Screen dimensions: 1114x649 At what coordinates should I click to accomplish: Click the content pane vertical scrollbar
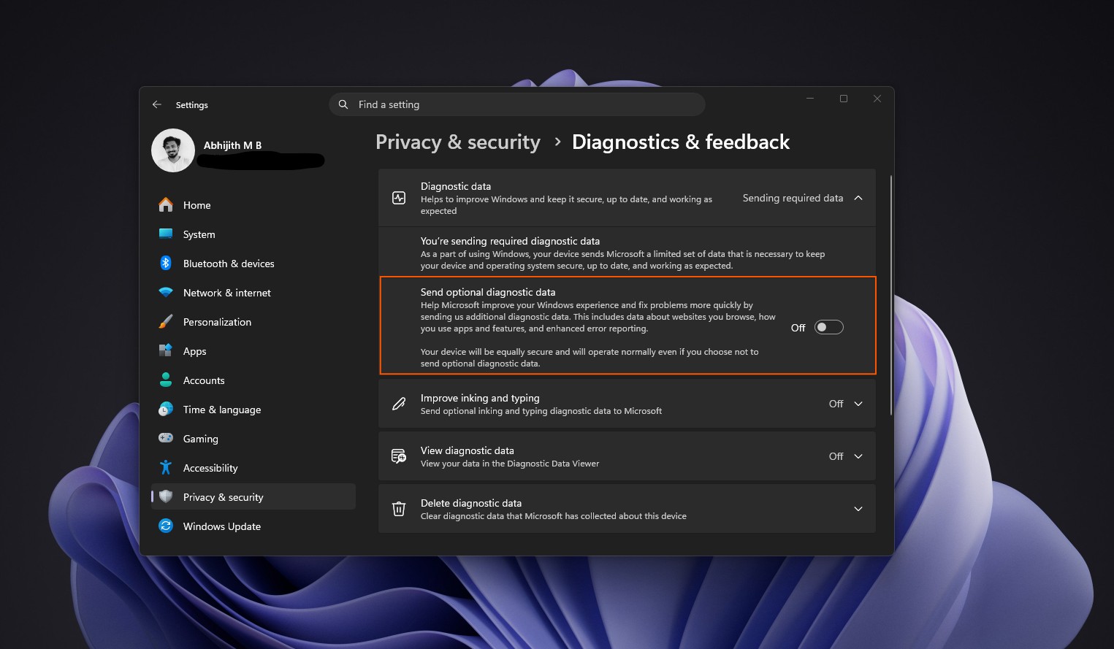coord(890,296)
